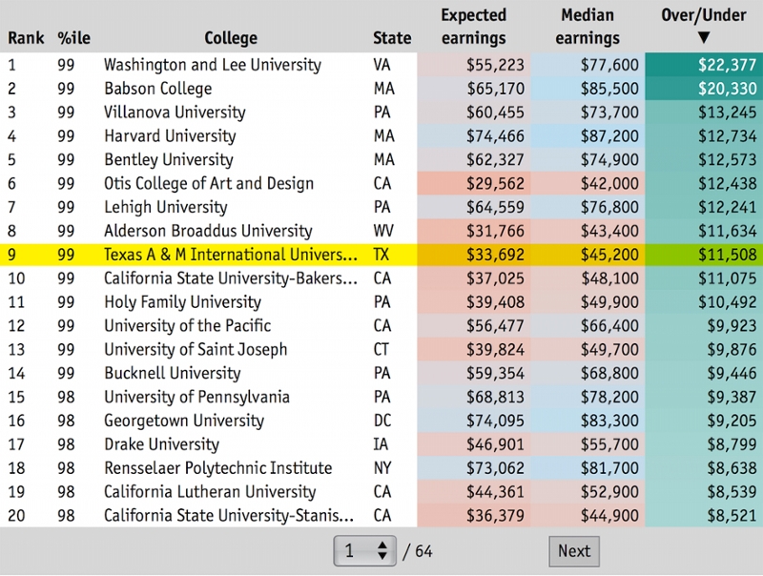Open the page number dropdown

tap(364, 550)
